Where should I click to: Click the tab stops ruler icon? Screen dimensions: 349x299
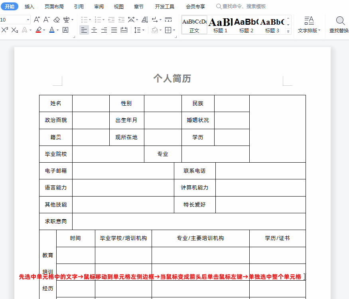168,20
